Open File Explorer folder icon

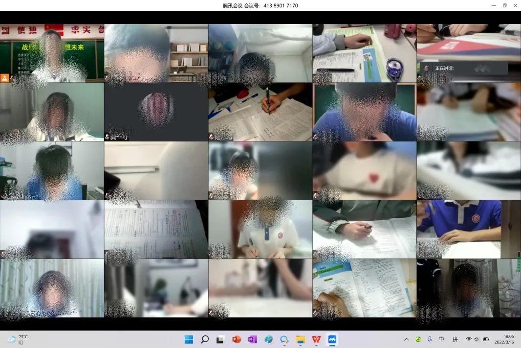(301, 339)
